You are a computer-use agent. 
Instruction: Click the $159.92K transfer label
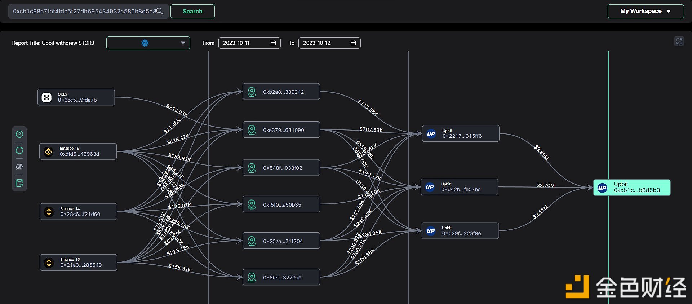pos(179,158)
